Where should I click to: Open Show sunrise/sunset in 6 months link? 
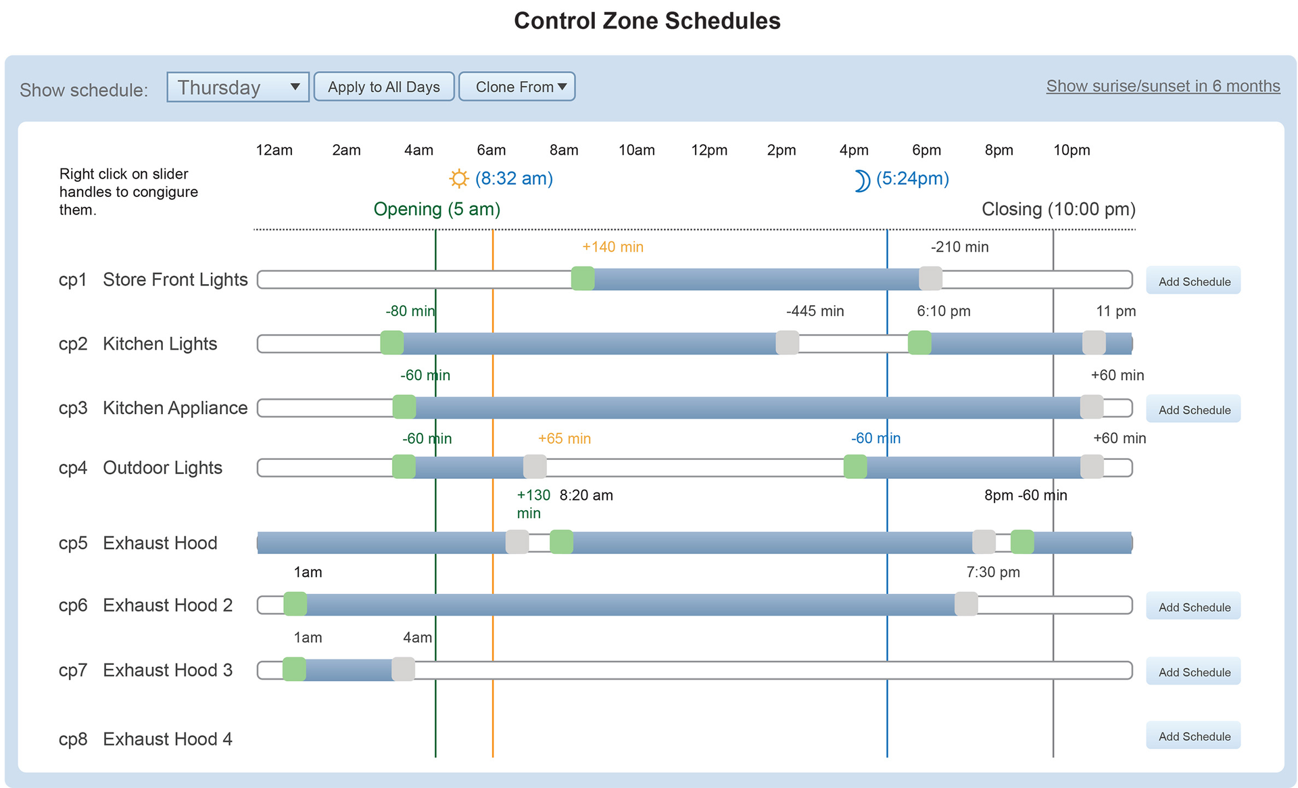pos(1163,87)
